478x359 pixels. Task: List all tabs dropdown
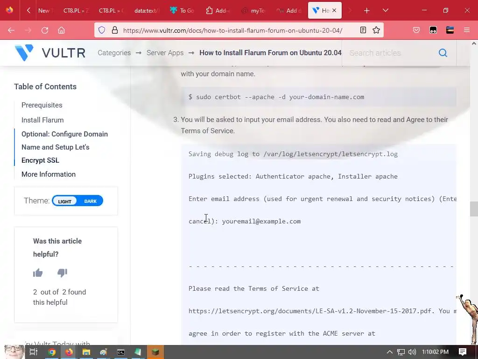click(385, 10)
